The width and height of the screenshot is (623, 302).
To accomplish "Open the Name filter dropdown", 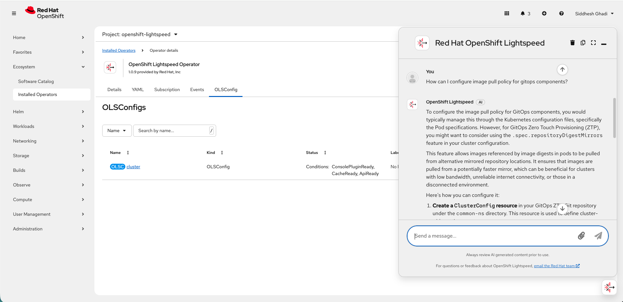I will [x=117, y=130].
